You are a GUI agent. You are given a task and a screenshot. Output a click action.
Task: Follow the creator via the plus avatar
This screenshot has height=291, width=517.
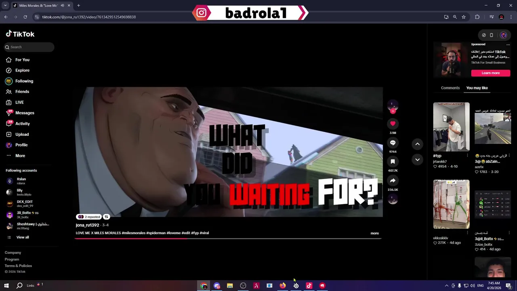[393, 111]
